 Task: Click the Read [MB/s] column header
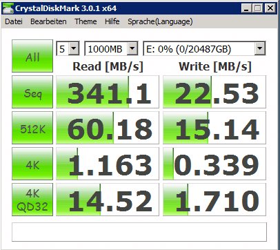(x=108, y=66)
